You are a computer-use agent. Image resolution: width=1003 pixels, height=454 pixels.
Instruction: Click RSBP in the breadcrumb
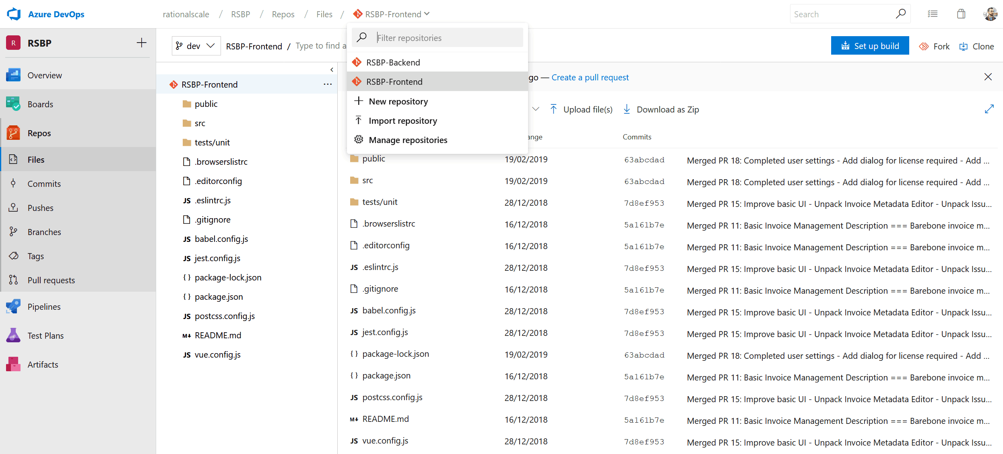click(x=240, y=14)
